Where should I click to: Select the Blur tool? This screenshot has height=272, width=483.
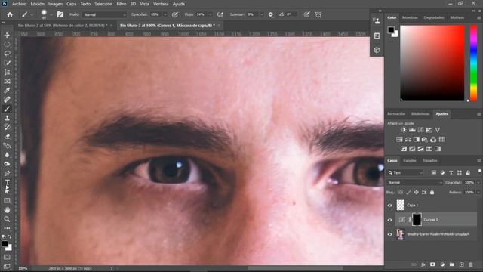(x=7, y=155)
